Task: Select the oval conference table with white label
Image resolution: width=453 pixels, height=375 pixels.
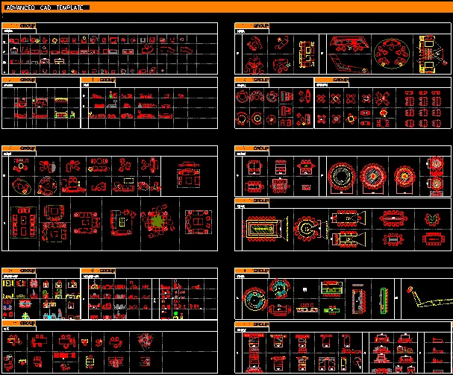Action: tap(393, 217)
